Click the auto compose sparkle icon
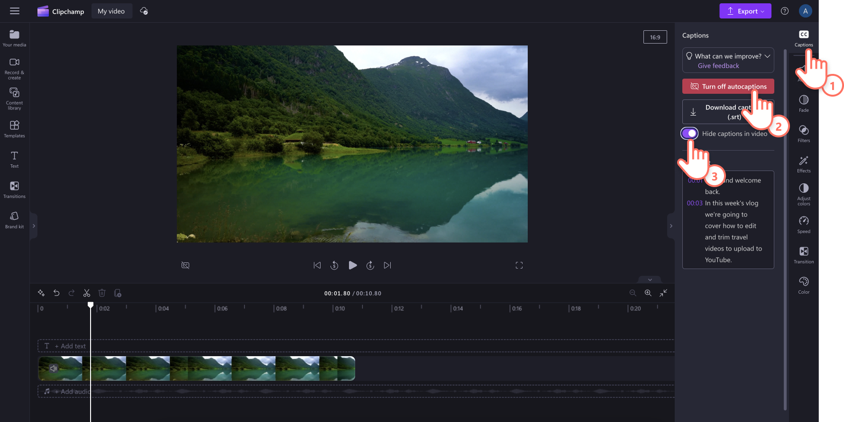Viewport: 844px width, 422px height. coord(41,293)
